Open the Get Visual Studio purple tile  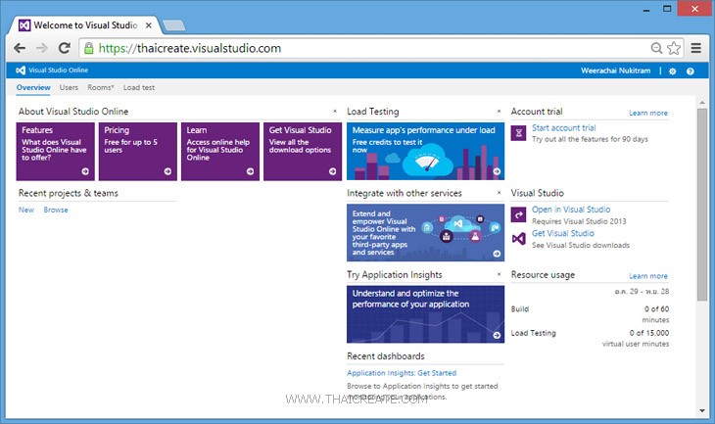[303, 152]
